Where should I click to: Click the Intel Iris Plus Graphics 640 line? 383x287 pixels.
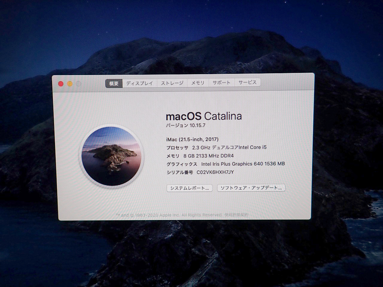[226, 164]
